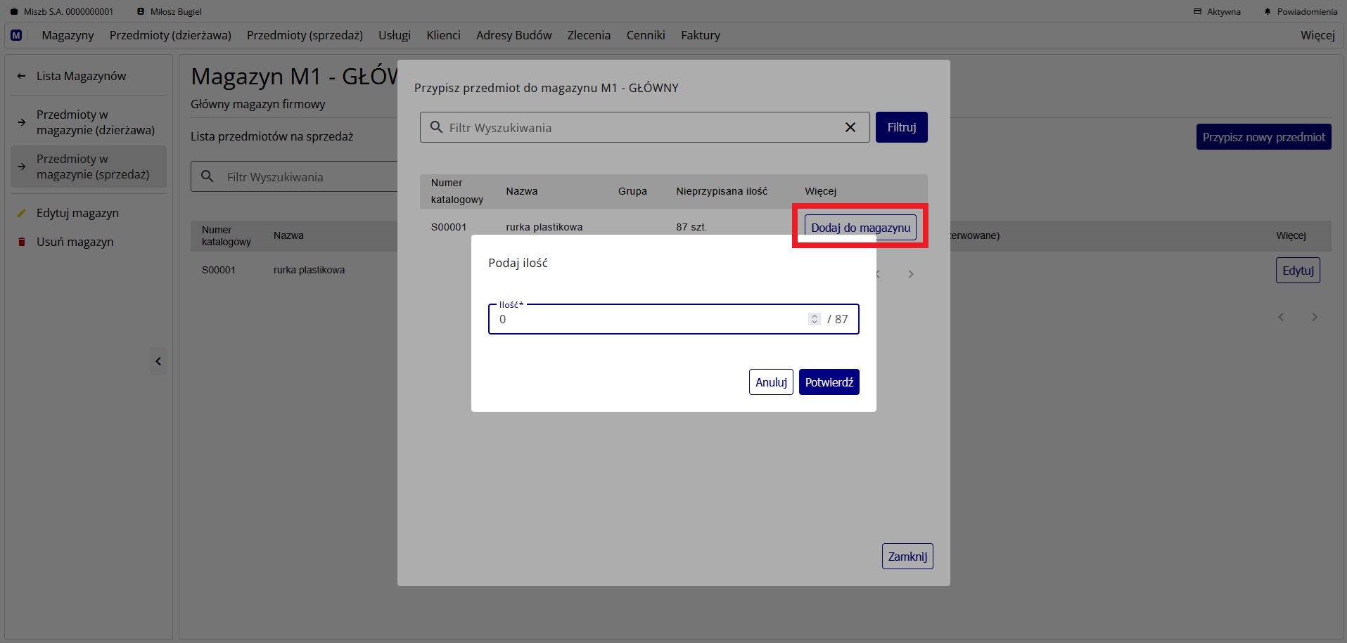
Task: Click the M logo icon in navbar
Action: click(16, 35)
